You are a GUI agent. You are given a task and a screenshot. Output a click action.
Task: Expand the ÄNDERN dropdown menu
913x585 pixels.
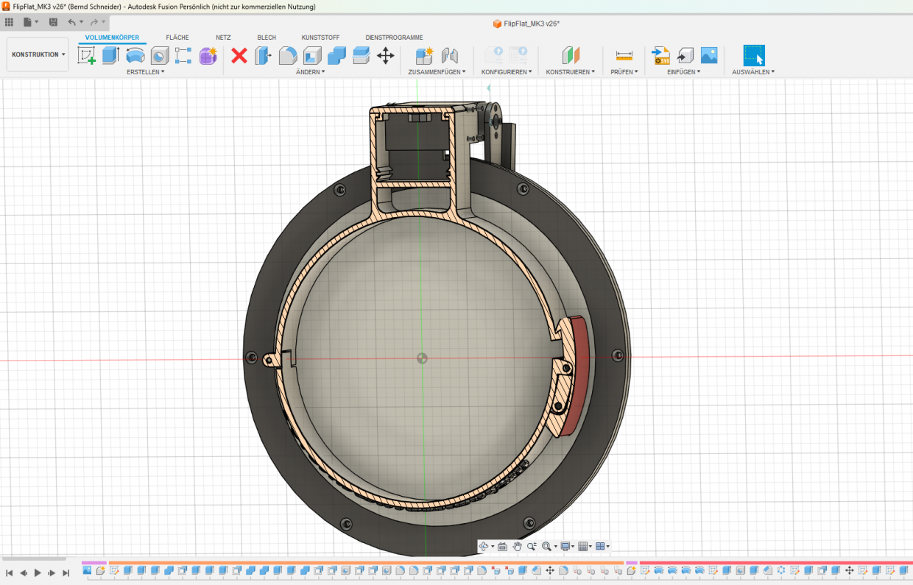(310, 72)
